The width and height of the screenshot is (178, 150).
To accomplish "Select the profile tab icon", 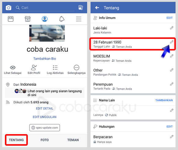I will pos(45,19).
